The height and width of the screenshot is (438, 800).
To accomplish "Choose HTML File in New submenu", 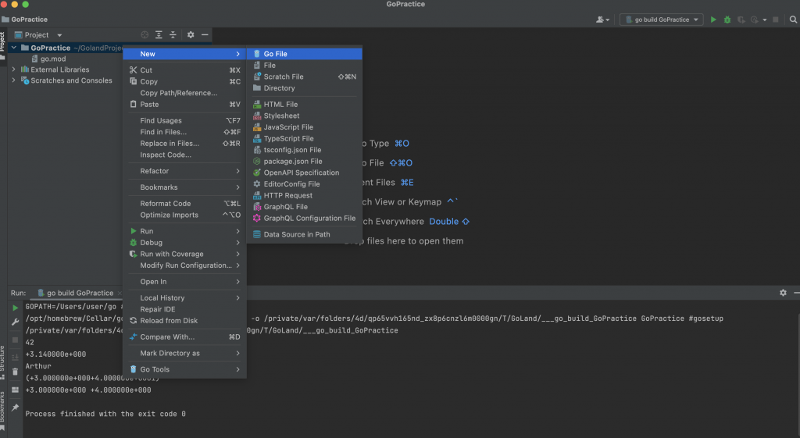I will pyautogui.click(x=304, y=104).
